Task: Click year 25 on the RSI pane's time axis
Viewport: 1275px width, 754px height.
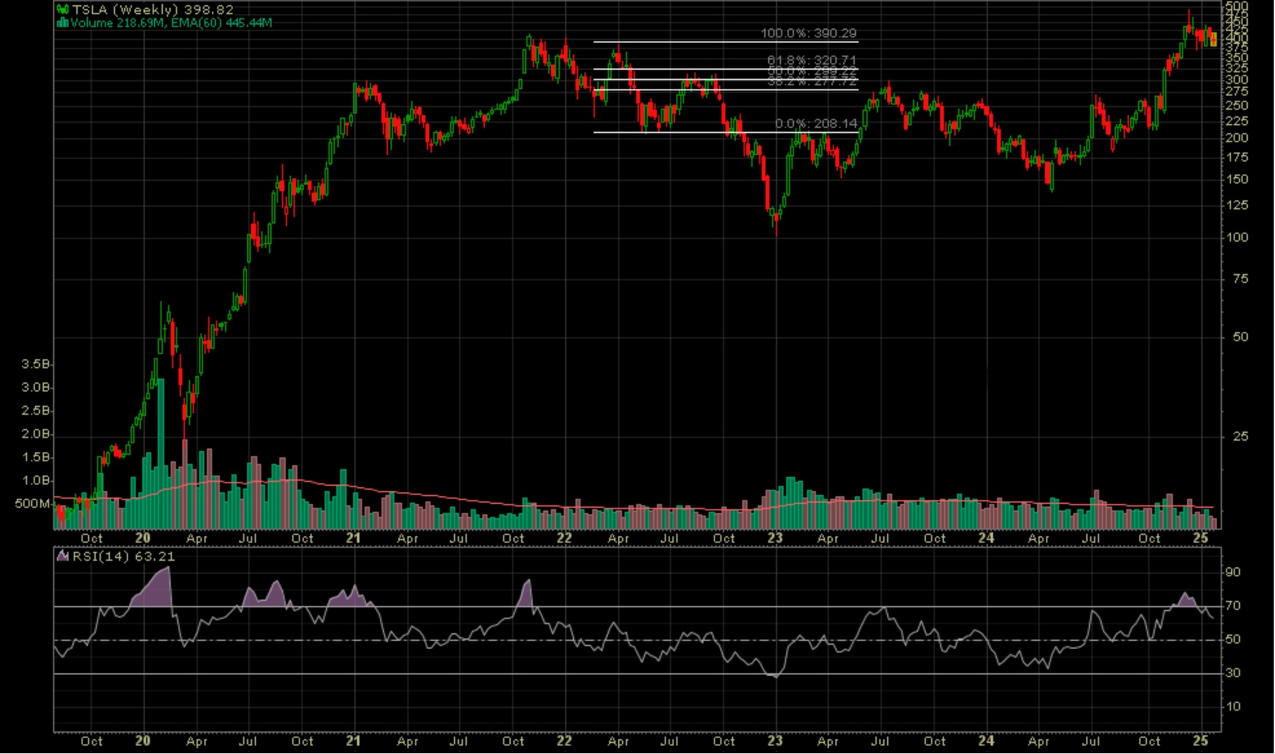Action: (1201, 741)
